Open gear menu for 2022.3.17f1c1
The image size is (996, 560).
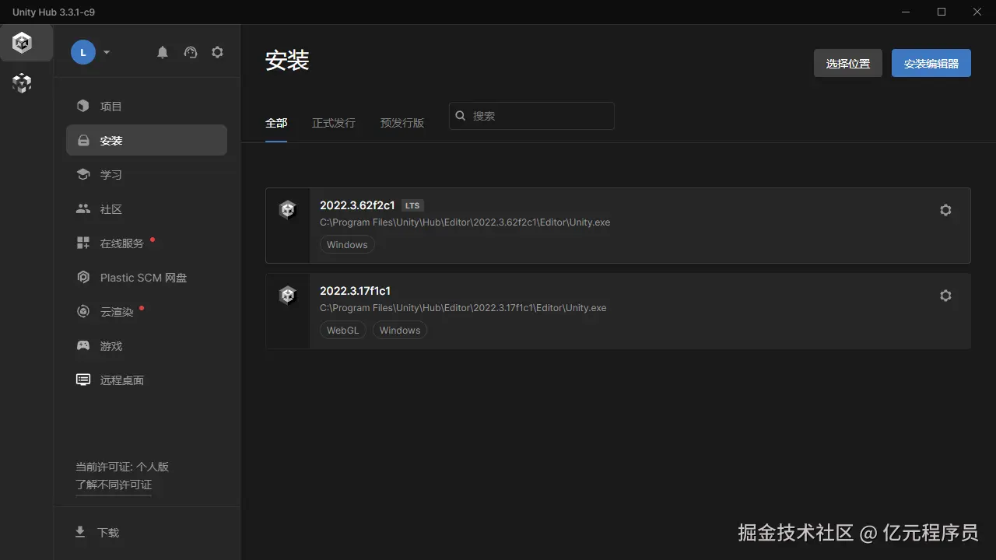point(945,296)
